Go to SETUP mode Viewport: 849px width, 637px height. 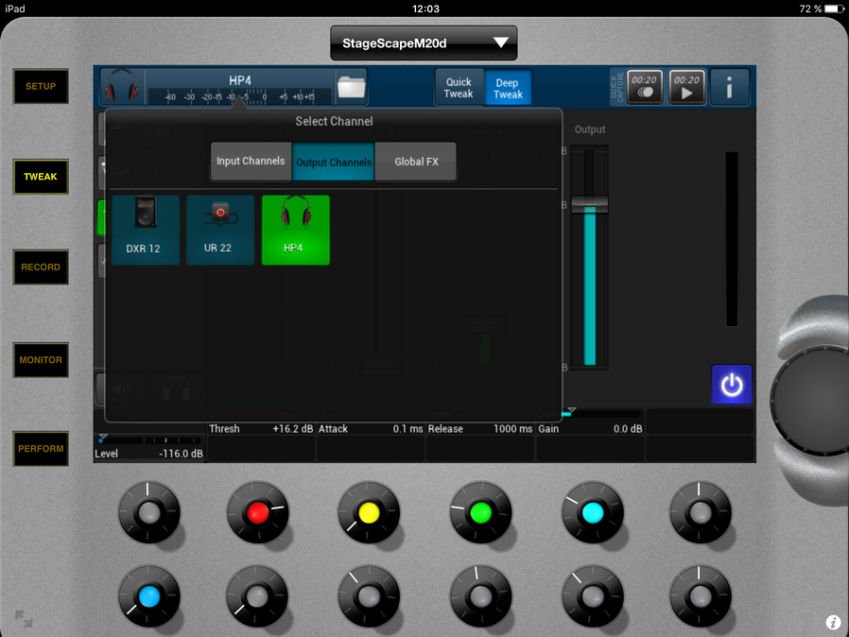(x=41, y=86)
